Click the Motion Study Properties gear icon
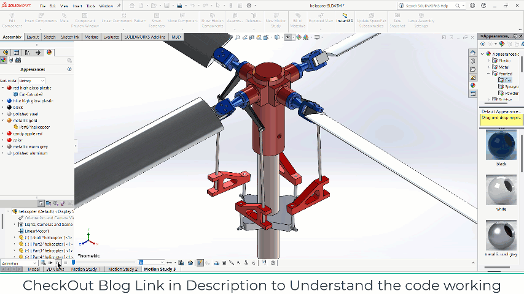 click(273, 263)
